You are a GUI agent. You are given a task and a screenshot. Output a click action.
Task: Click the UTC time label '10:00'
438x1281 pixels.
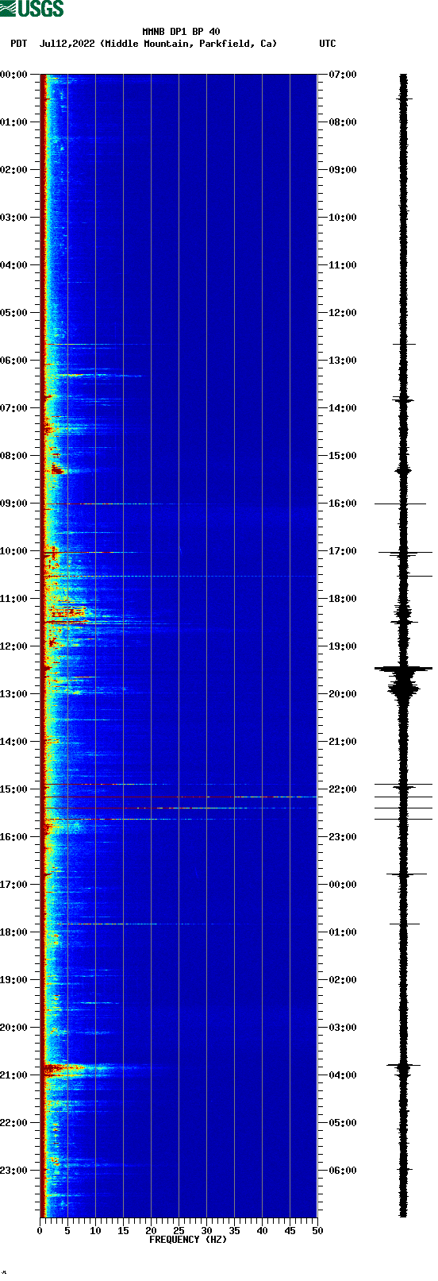[x=343, y=218]
